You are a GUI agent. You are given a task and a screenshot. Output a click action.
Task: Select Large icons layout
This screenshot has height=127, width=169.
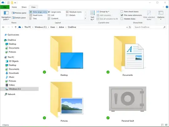[x=54, y=12]
